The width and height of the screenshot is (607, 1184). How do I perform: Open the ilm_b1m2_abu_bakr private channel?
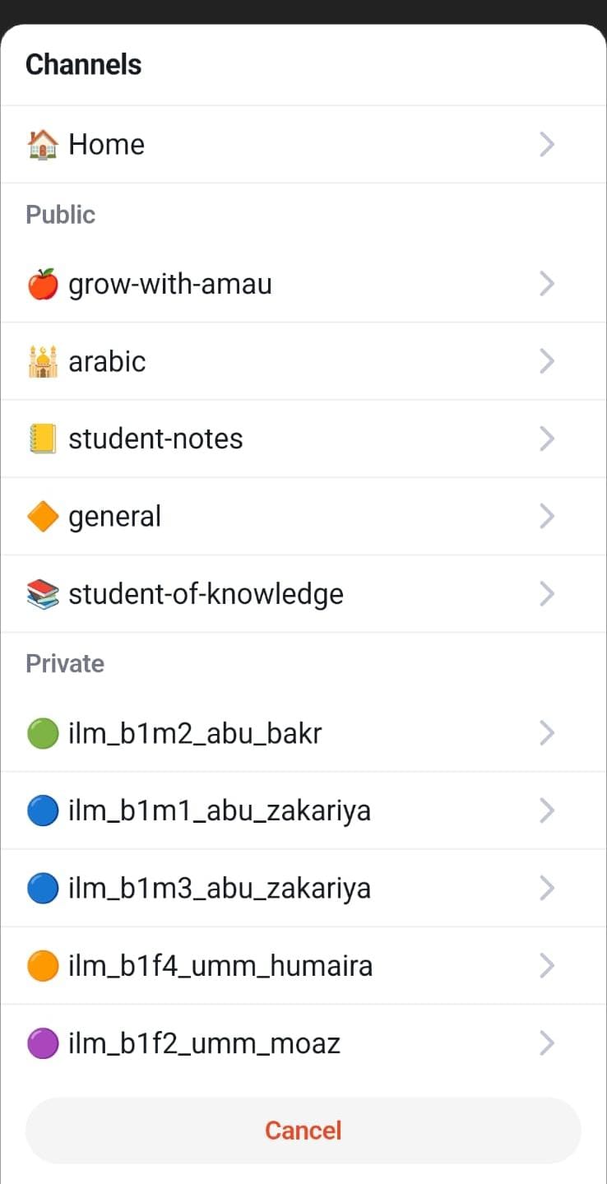point(195,733)
